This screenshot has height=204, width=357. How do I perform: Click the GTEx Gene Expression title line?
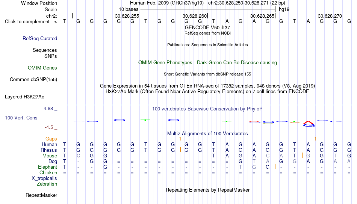tap(207, 86)
